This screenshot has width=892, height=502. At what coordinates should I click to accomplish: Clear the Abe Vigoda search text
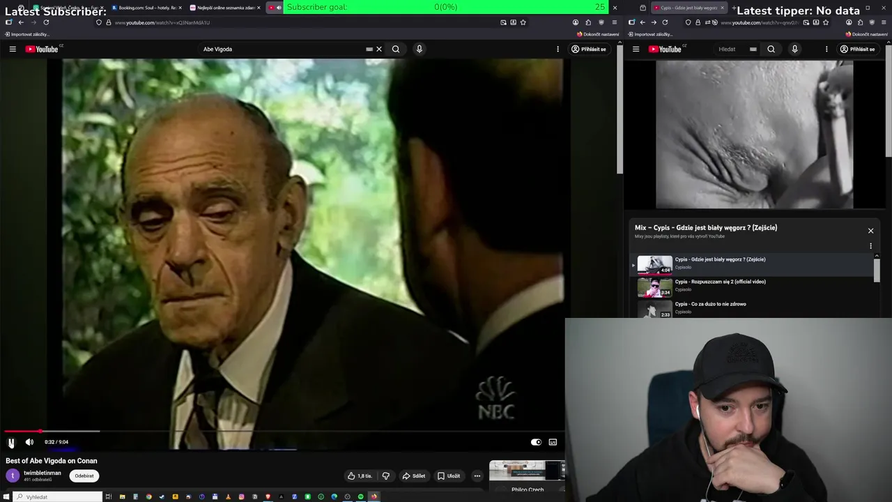(x=379, y=49)
